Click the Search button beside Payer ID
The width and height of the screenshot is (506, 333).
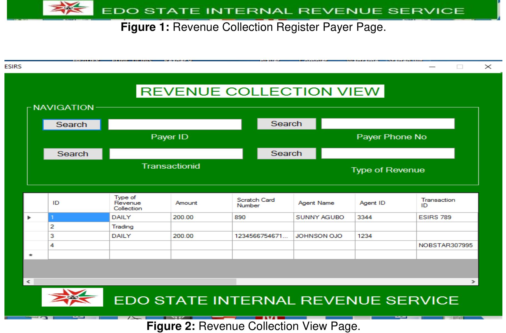click(72, 125)
